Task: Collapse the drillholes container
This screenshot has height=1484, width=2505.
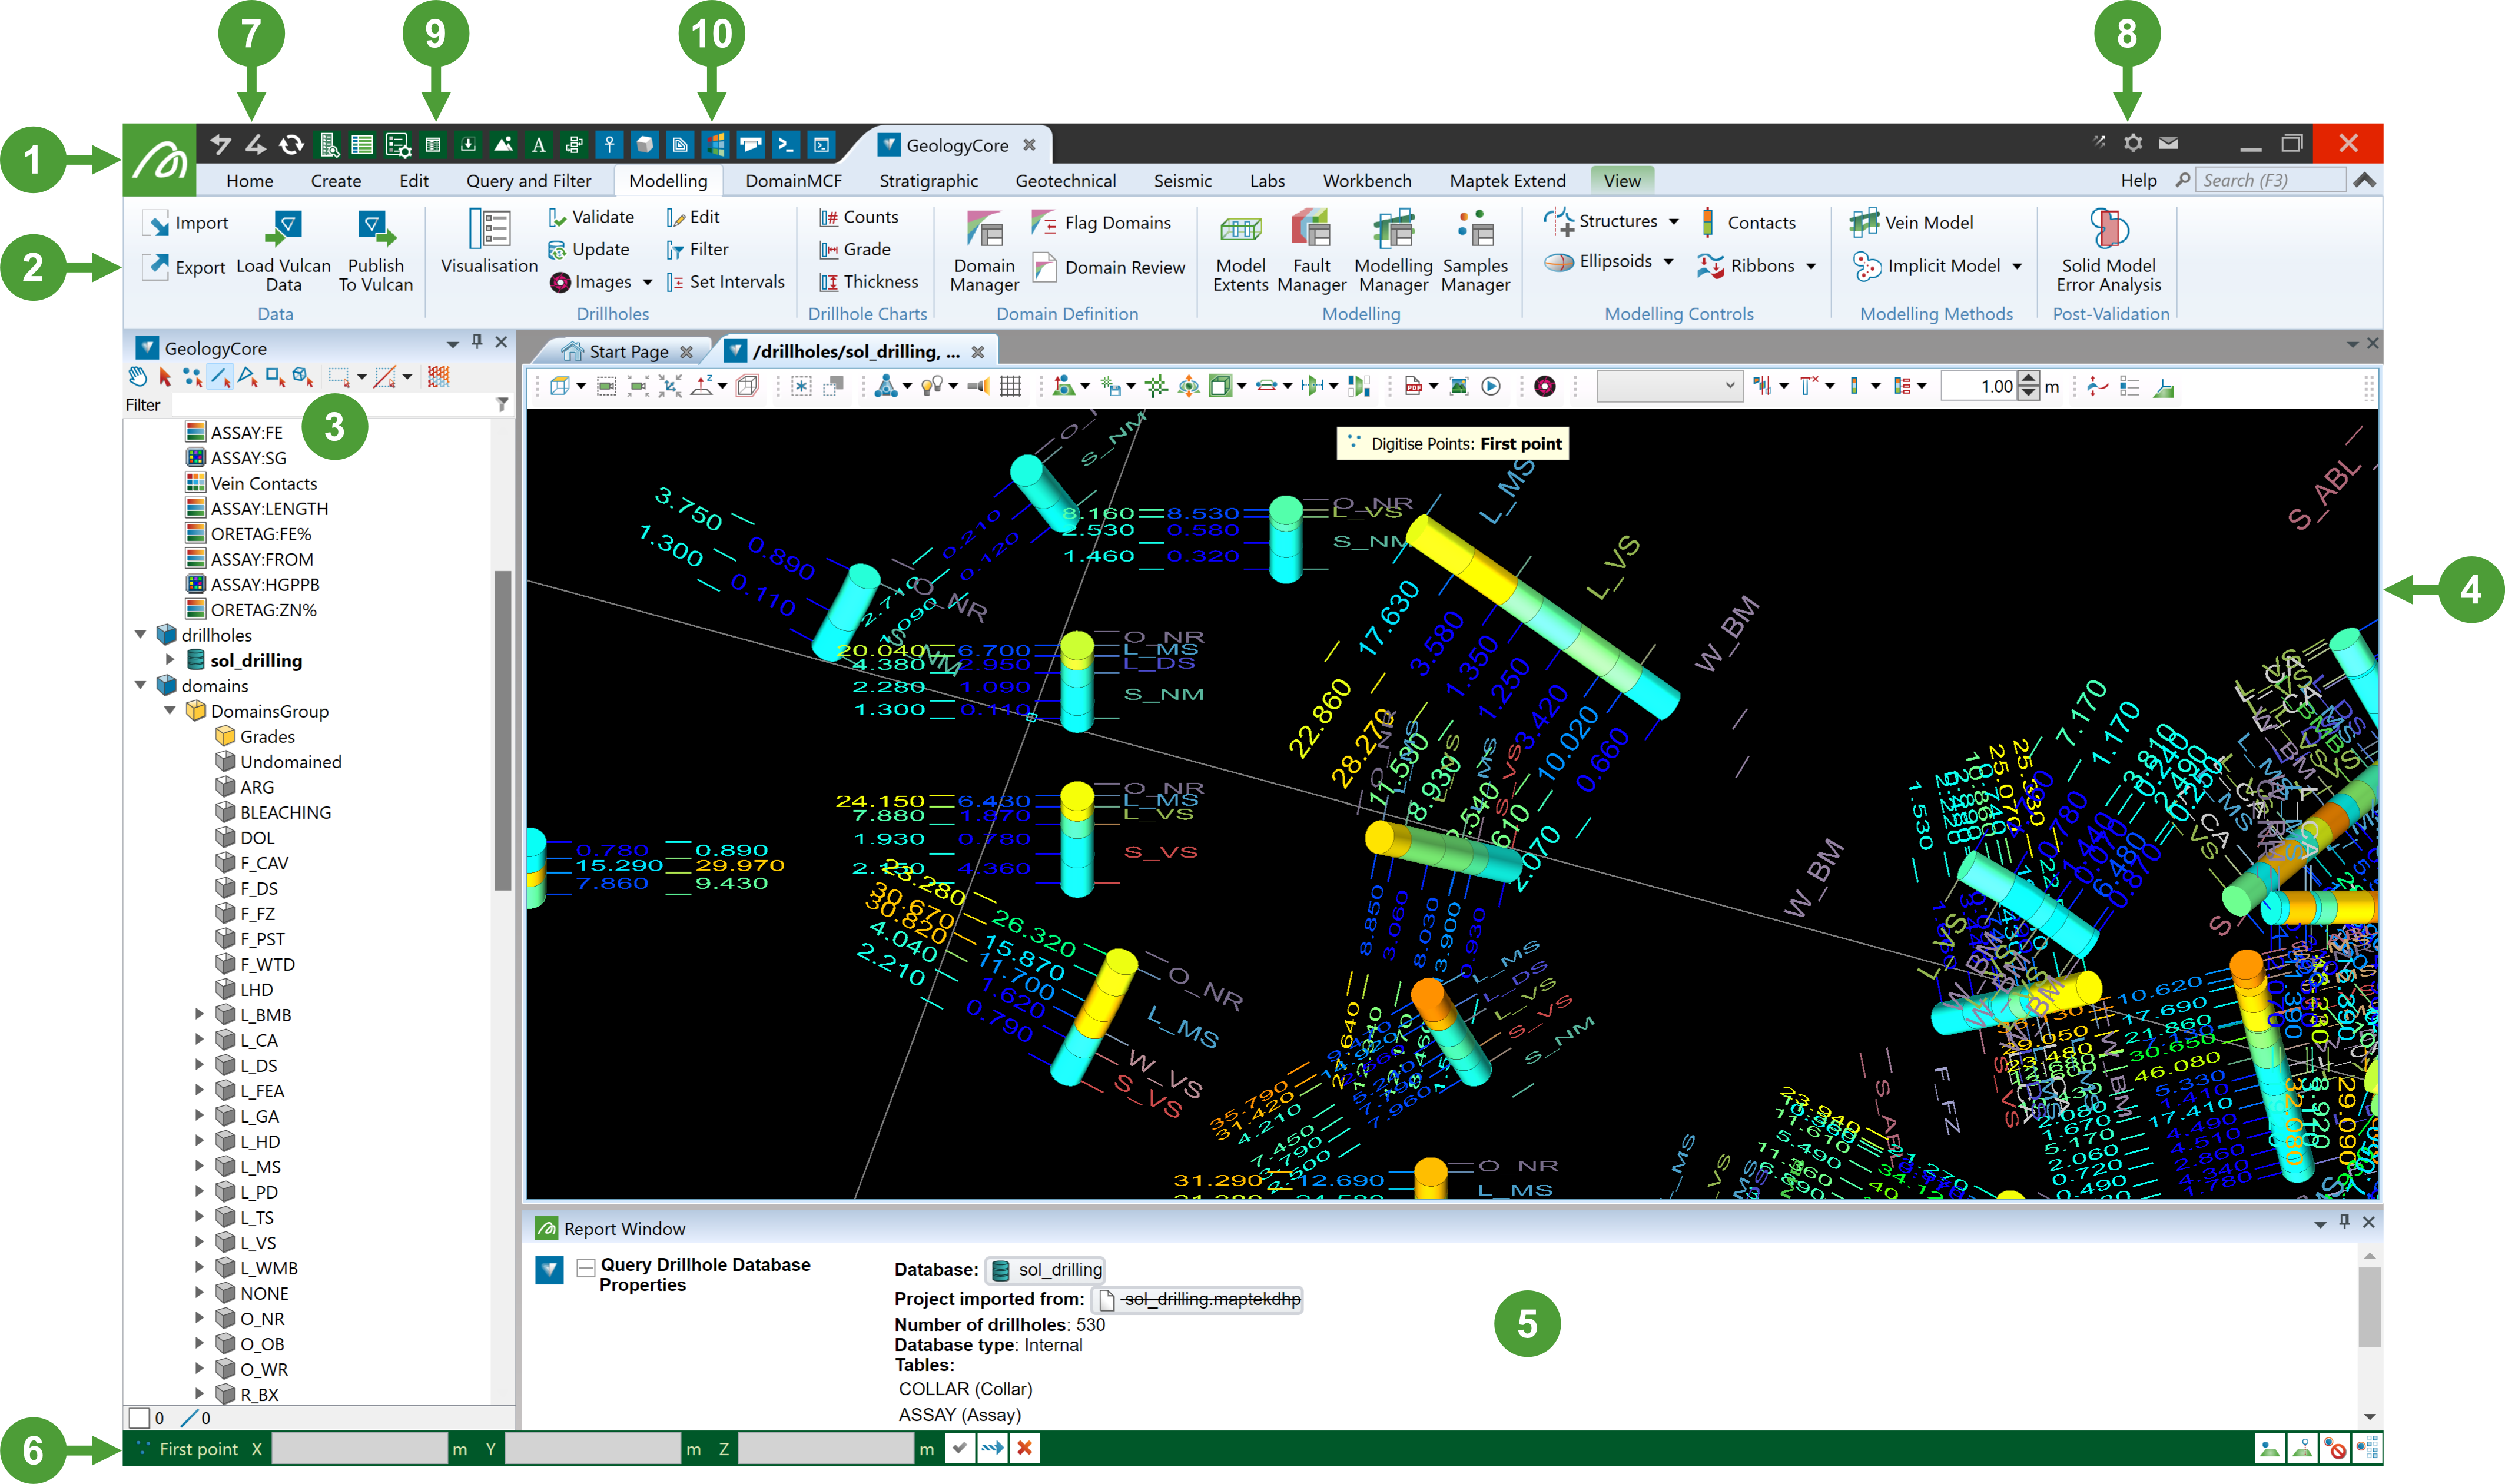Action: coord(141,634)
